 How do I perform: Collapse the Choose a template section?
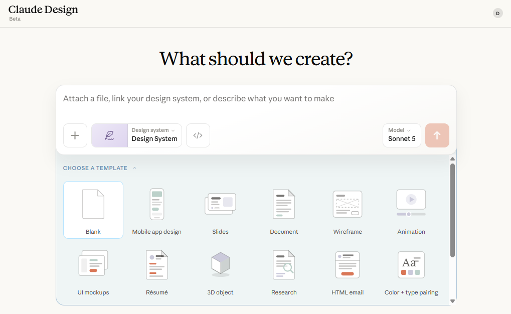click(100, 168)
